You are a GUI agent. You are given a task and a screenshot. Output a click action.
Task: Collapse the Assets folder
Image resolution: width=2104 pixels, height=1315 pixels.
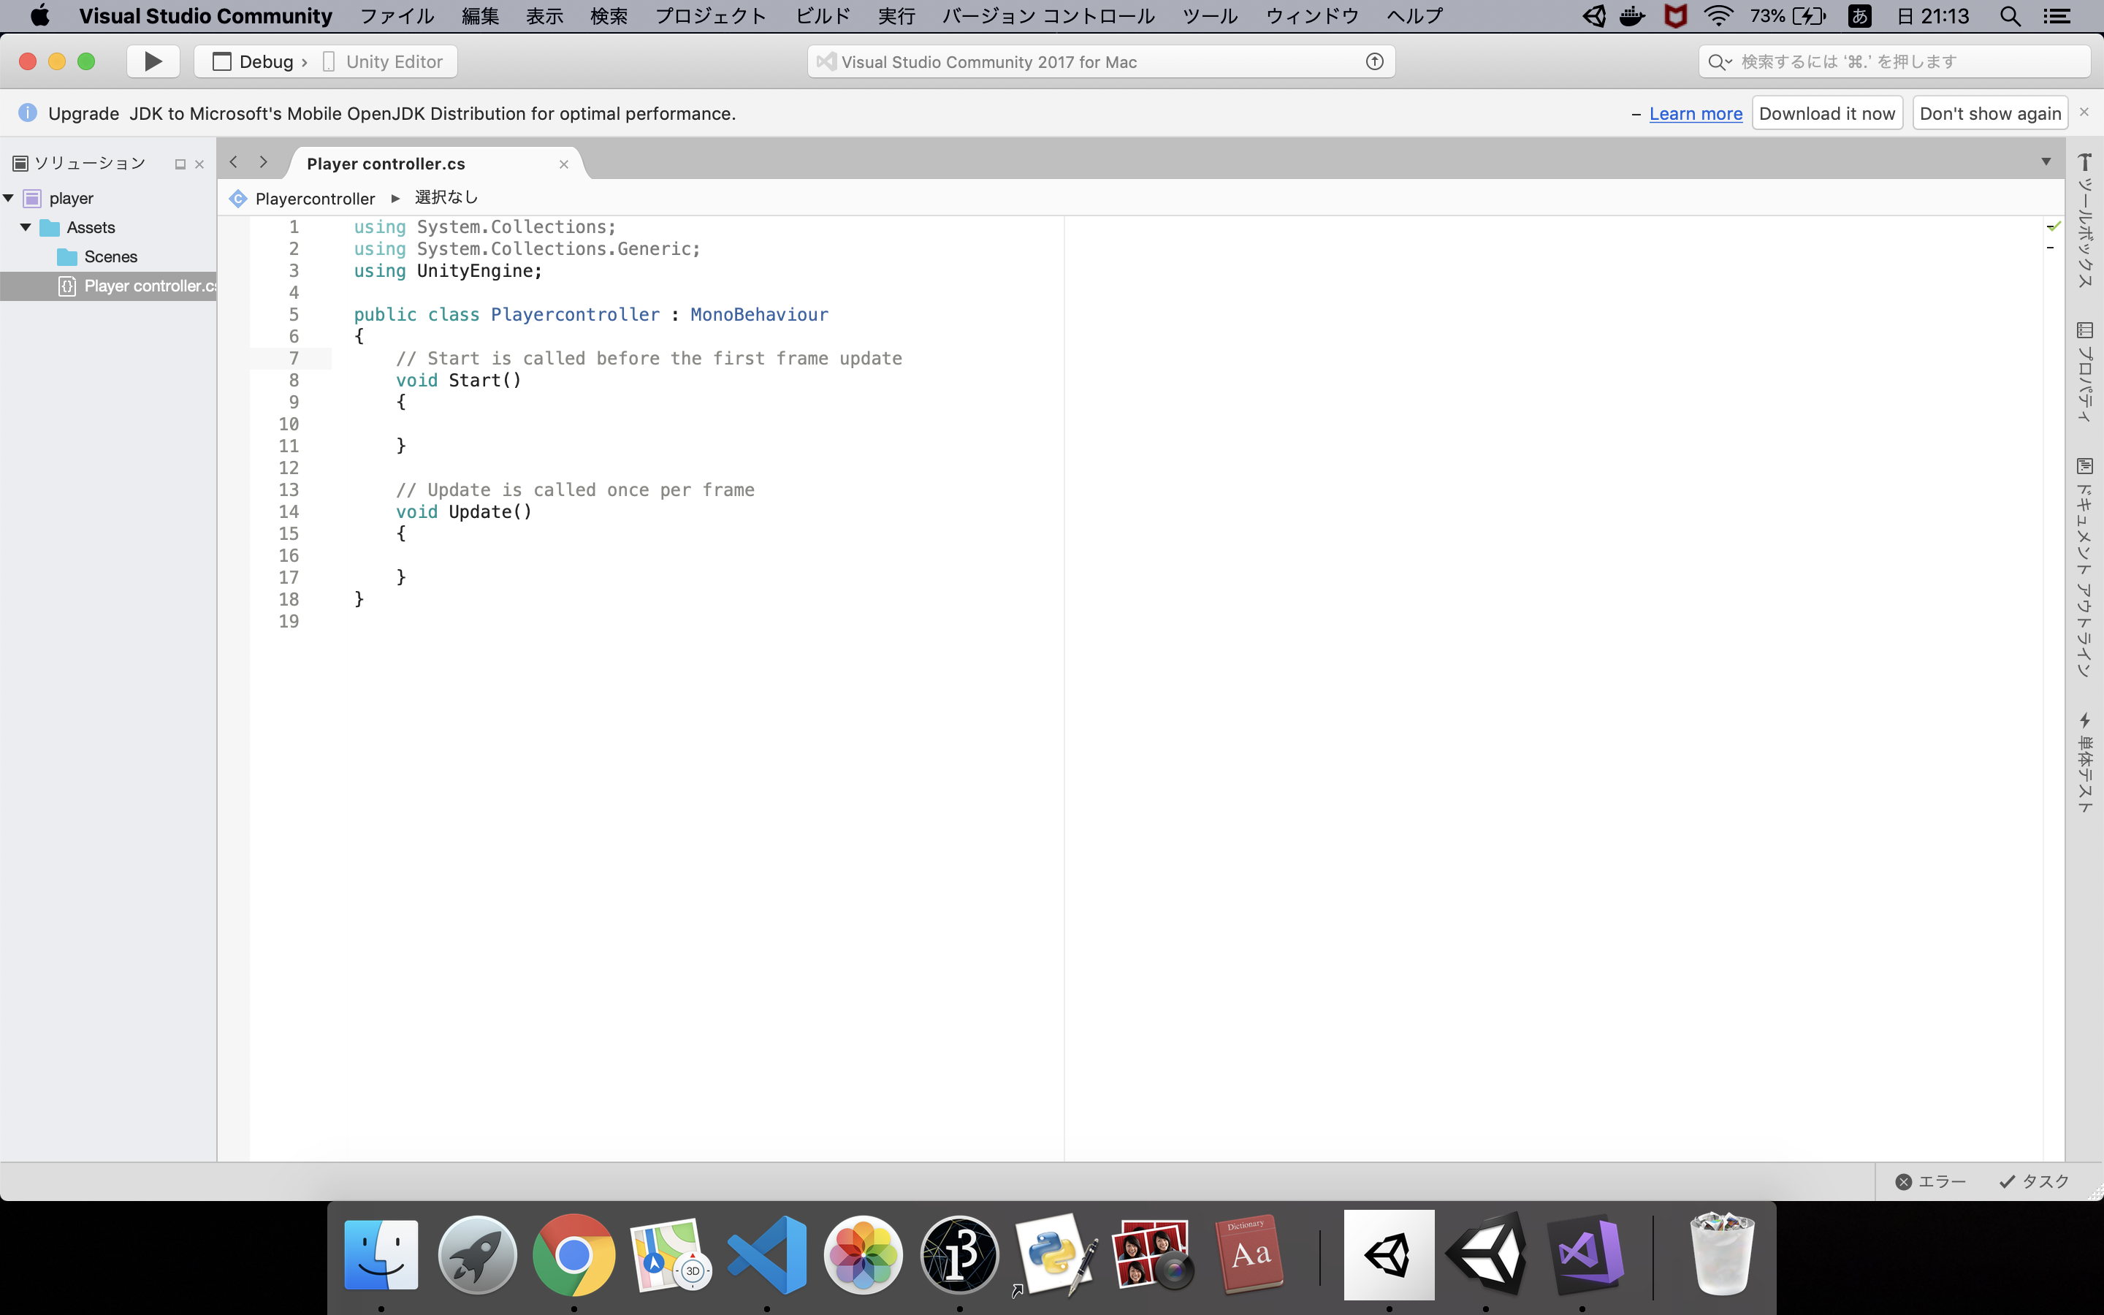click(x=26, y=227)
